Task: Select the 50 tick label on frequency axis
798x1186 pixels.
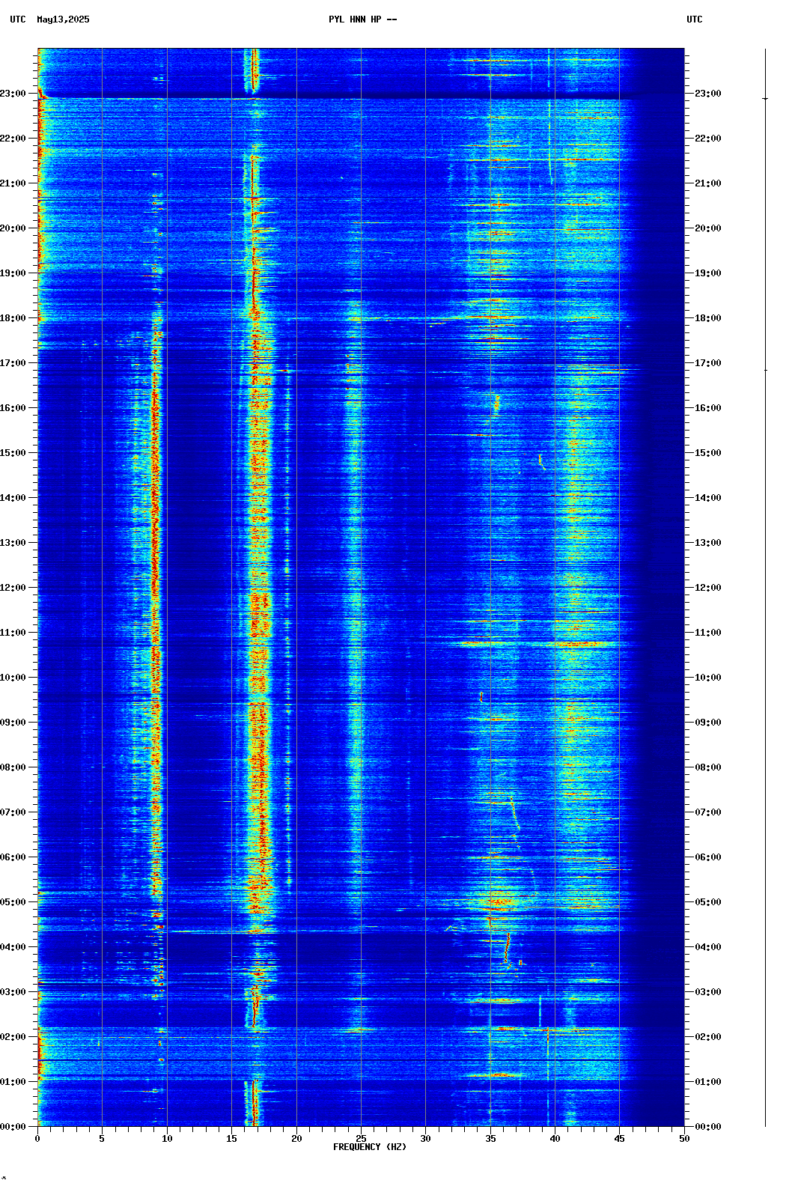Action: click(x=684, y=1139)
